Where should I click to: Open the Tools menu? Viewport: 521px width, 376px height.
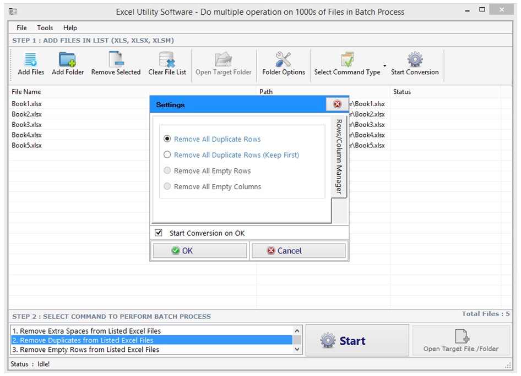point(45,28)
